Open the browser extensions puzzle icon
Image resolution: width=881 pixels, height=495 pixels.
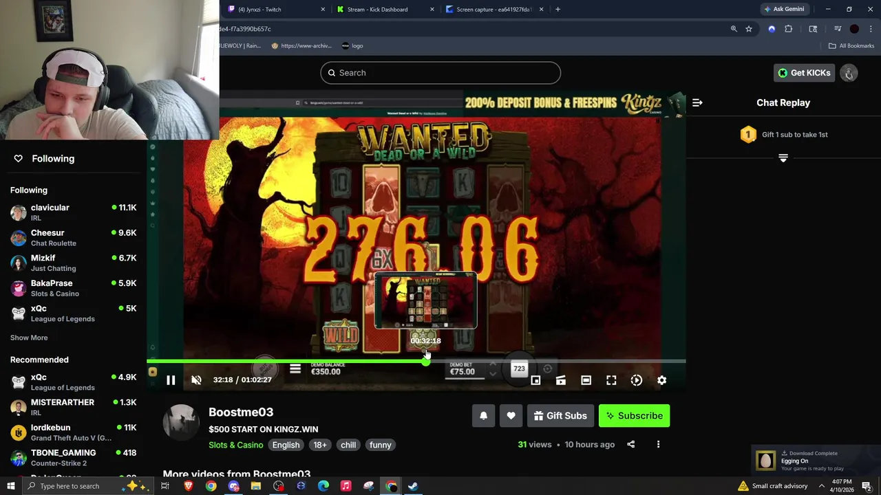pyautogui.click(x=789, y=29)
